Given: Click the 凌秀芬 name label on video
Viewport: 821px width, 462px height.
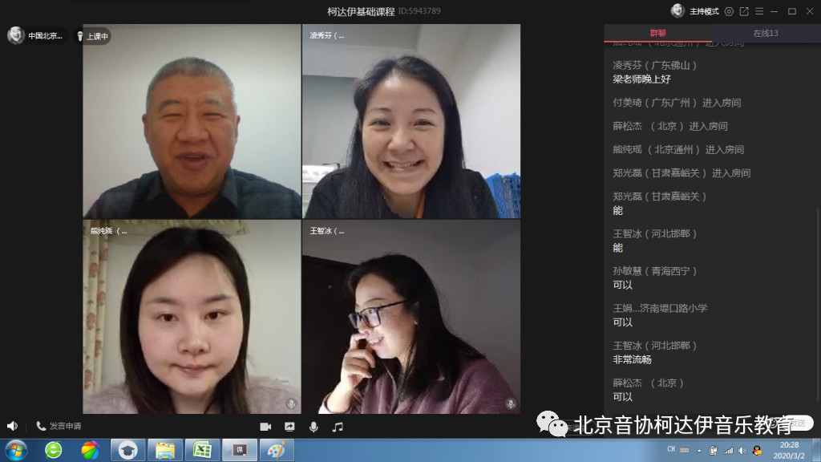Looking at the screenshot, I should point(327,35).
